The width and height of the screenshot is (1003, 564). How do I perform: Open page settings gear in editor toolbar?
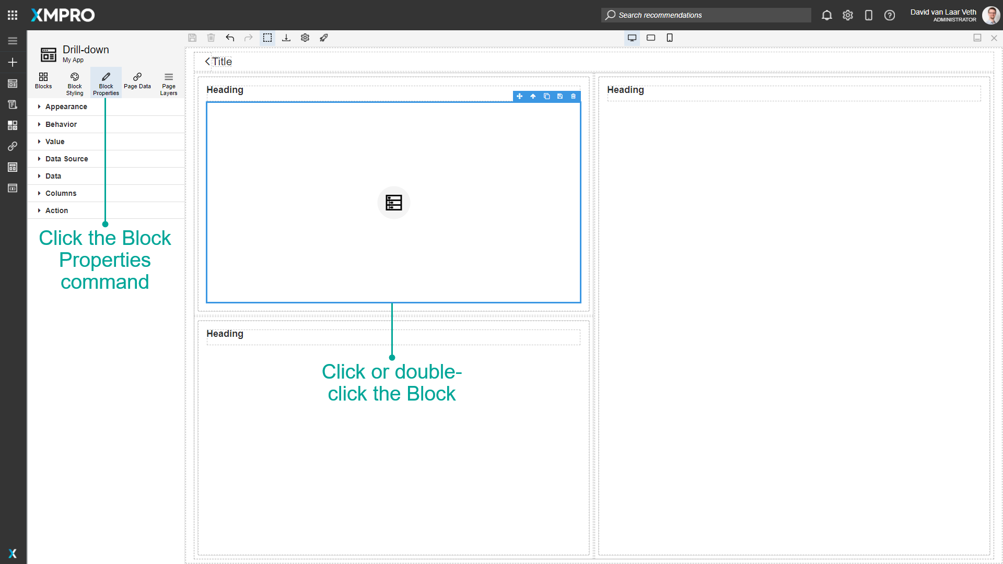point(305,38)
